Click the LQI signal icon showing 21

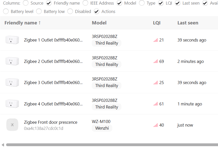pos(155,40)
